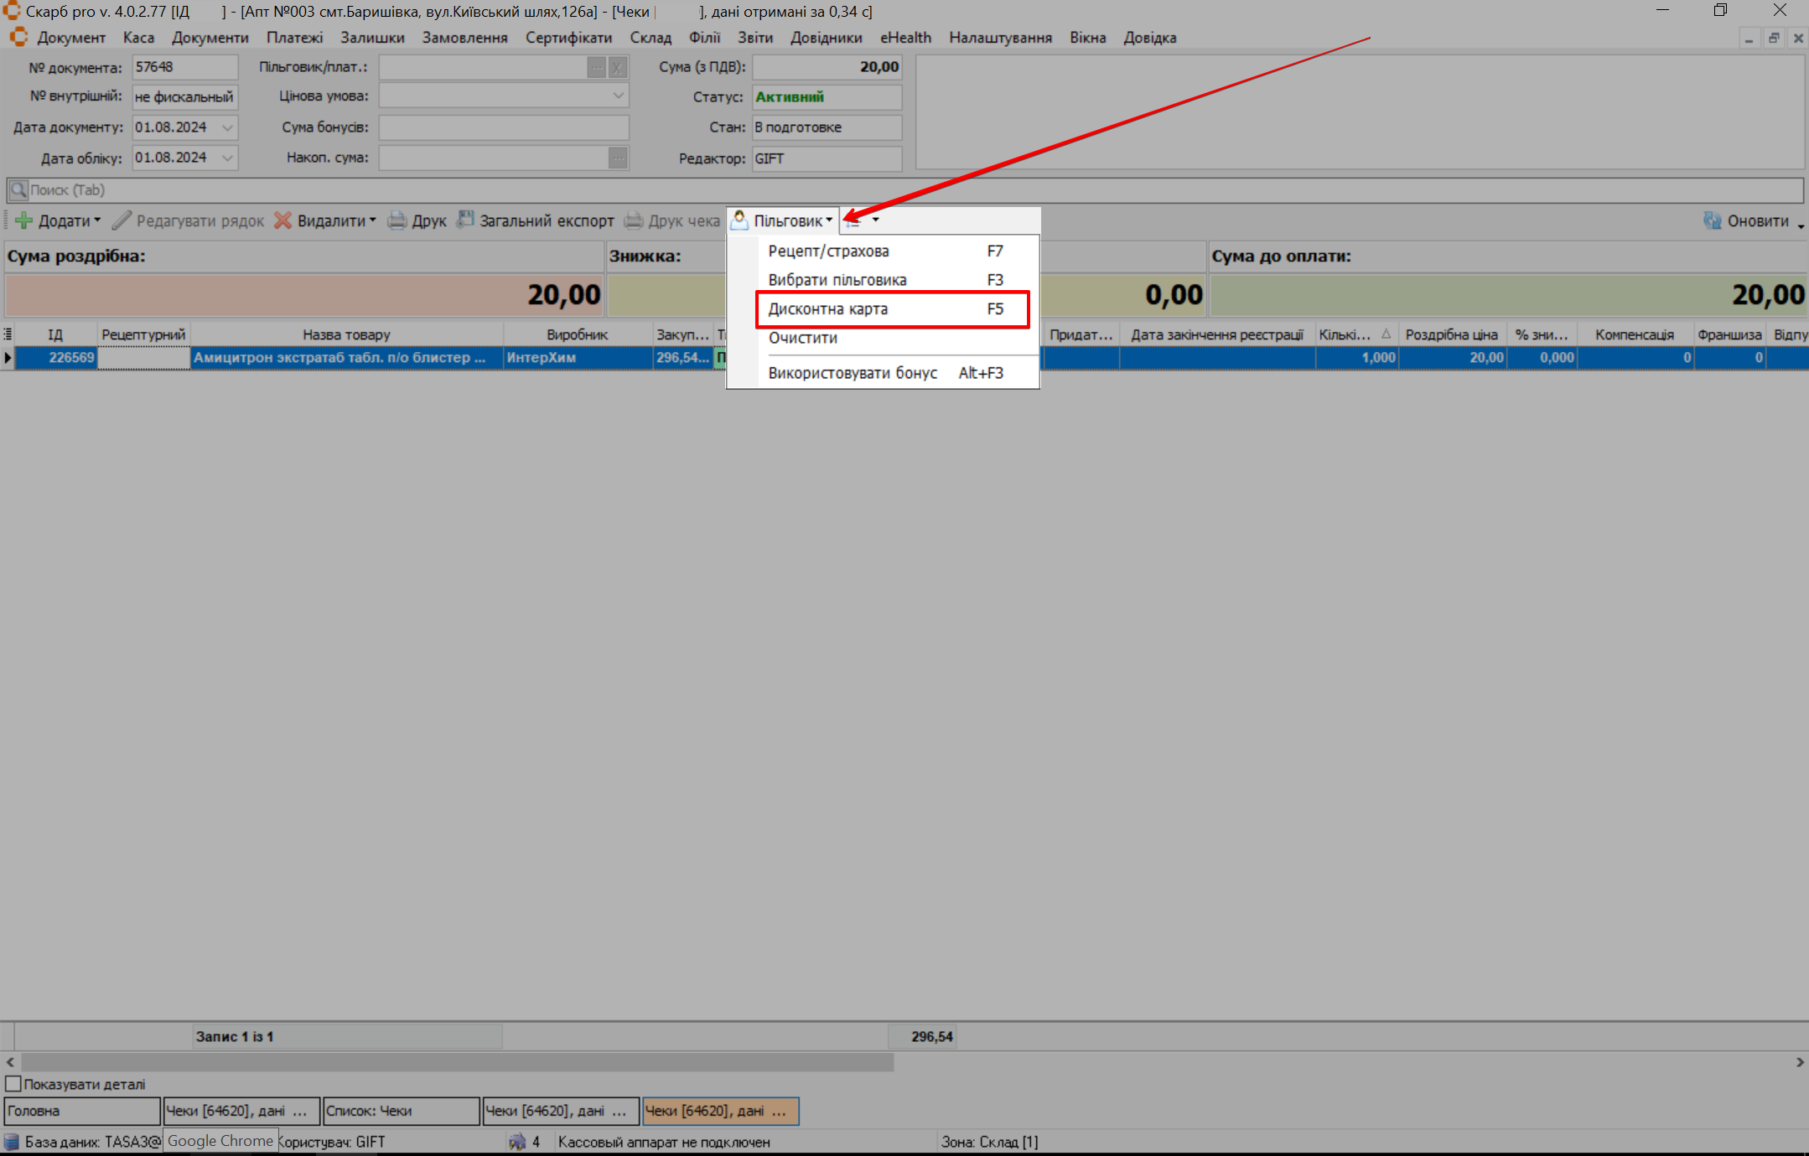Click the horizontal scrollbar right arrow
Viewport: 1809px width, 1156px height.
(1799, 1062)
